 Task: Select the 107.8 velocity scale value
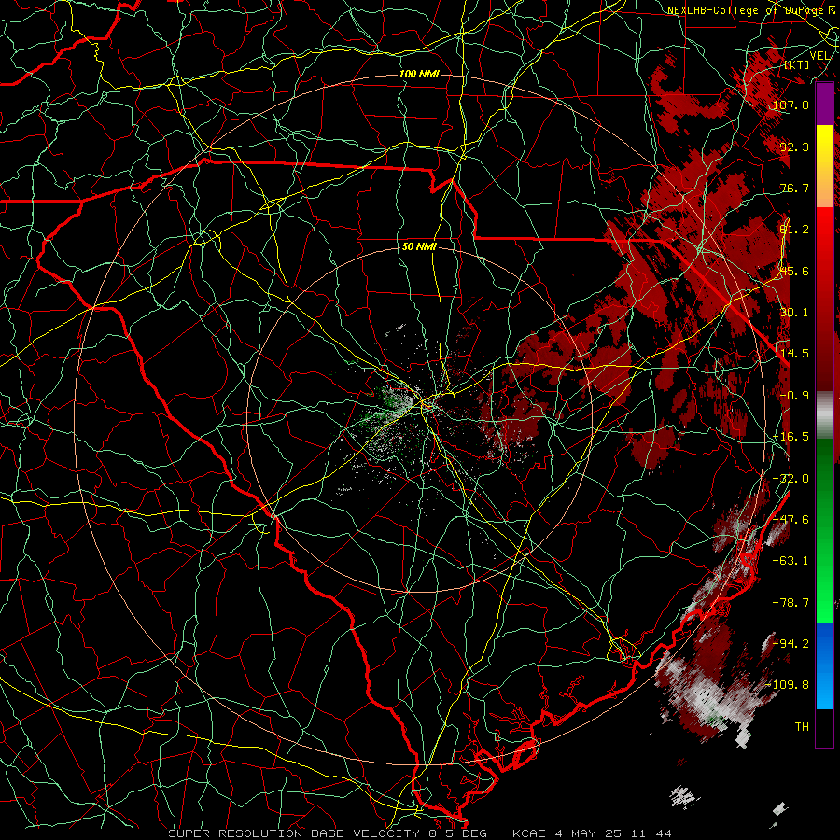791,105
